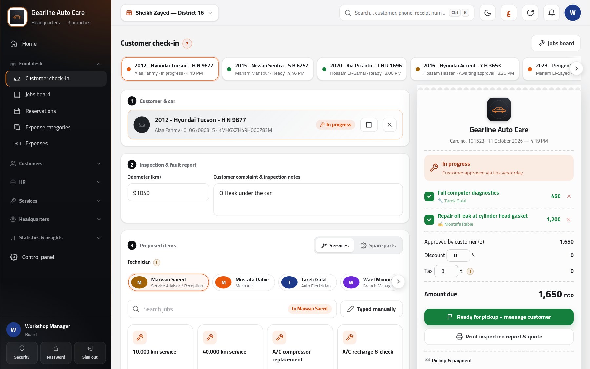Select technician Mostafa Rabie
590x369 pixels.
[244, 282]
